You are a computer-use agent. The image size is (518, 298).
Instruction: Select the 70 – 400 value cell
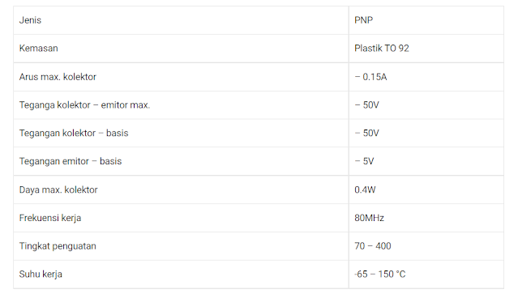point(426,246)
